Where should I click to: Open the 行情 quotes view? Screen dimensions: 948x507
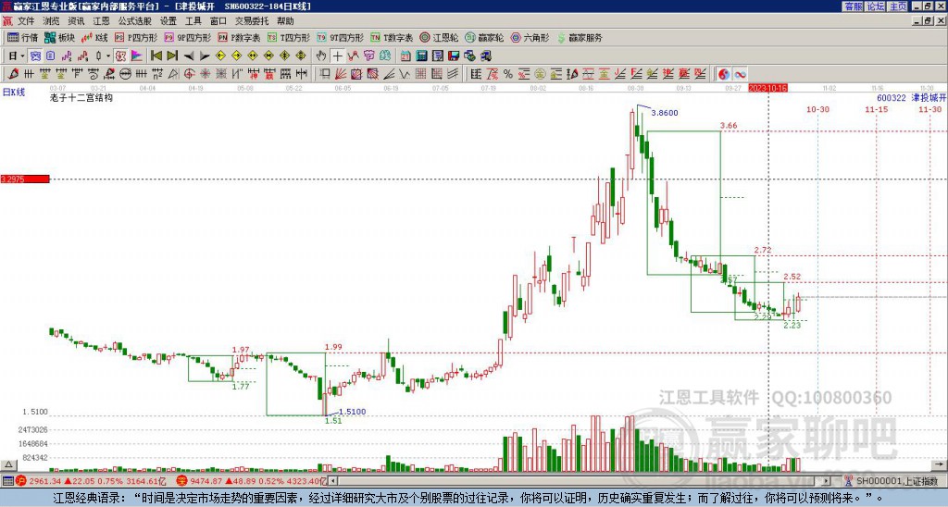point(22,37)
